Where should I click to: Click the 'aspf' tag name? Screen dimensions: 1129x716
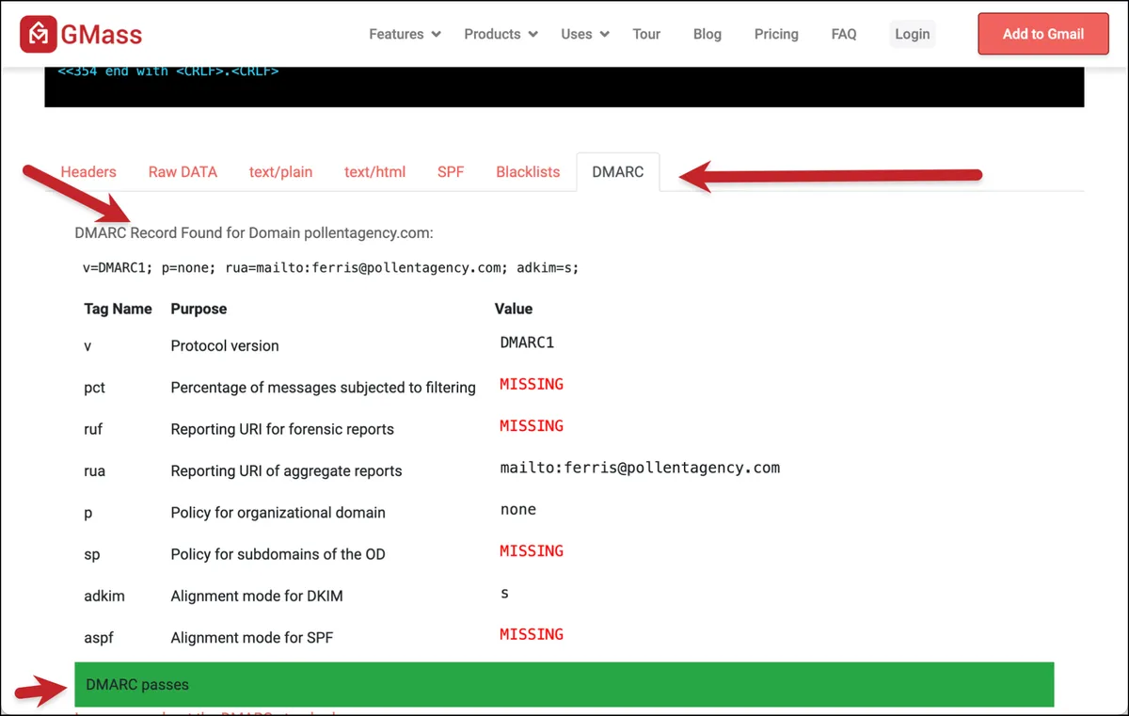pos(99,638)
